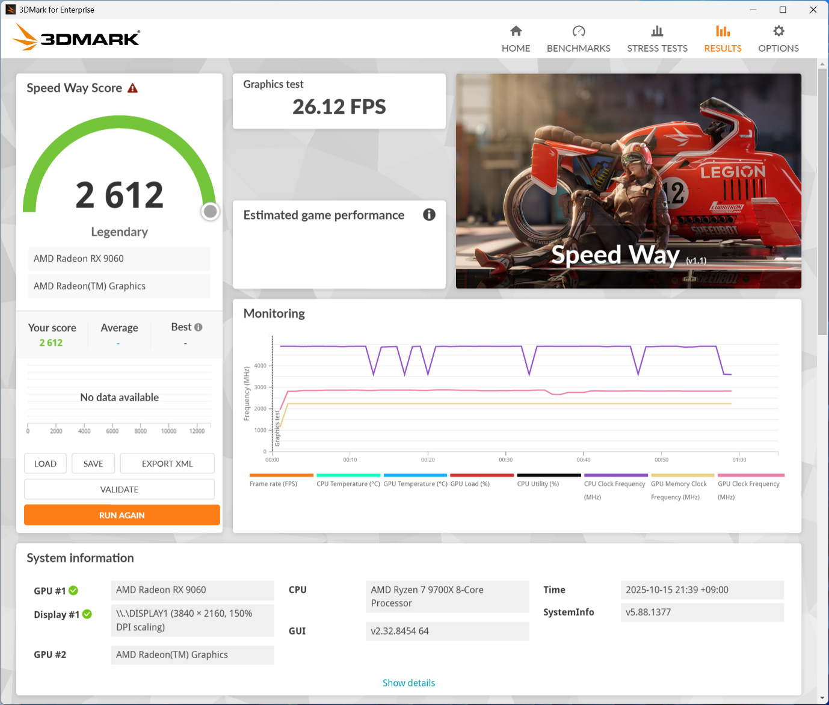The image size is (829, 705).
Task: Click GPU #1 green check indicator
Action: (x=73, y=591)
